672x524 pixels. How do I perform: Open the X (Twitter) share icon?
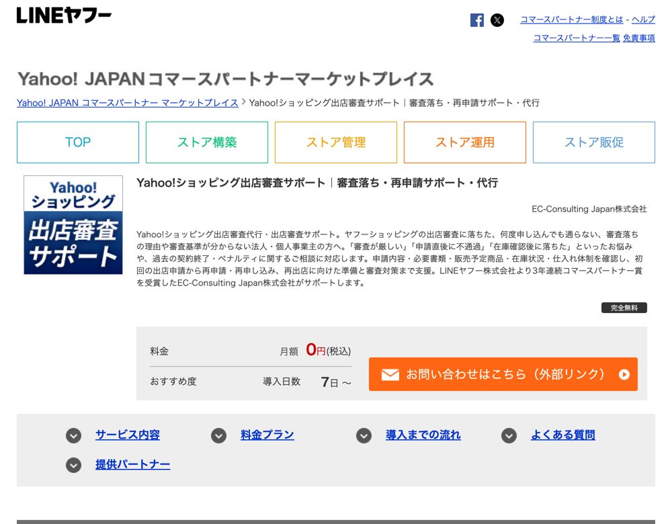click(497, 20)
